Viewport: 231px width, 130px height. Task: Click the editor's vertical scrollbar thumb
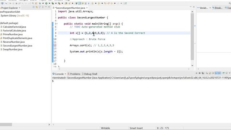192,36
